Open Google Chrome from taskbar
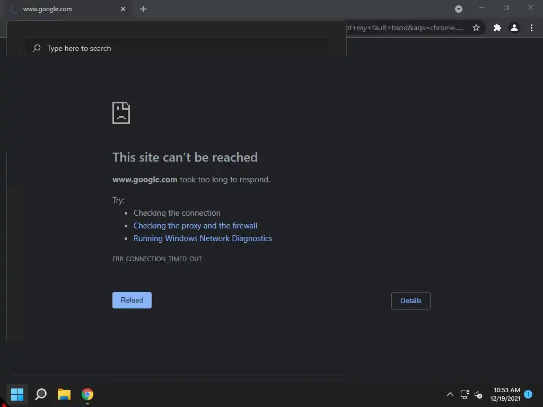The image size is (543, 407). pyautogui.click(x=87, y=394)
